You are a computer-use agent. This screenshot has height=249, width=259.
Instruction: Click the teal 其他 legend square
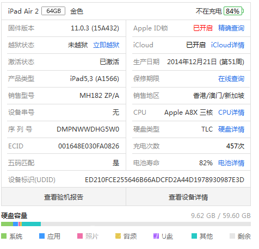pos(194,236)
